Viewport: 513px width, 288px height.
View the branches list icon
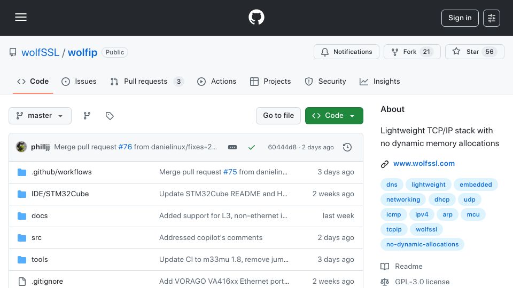tap(87, 116)
